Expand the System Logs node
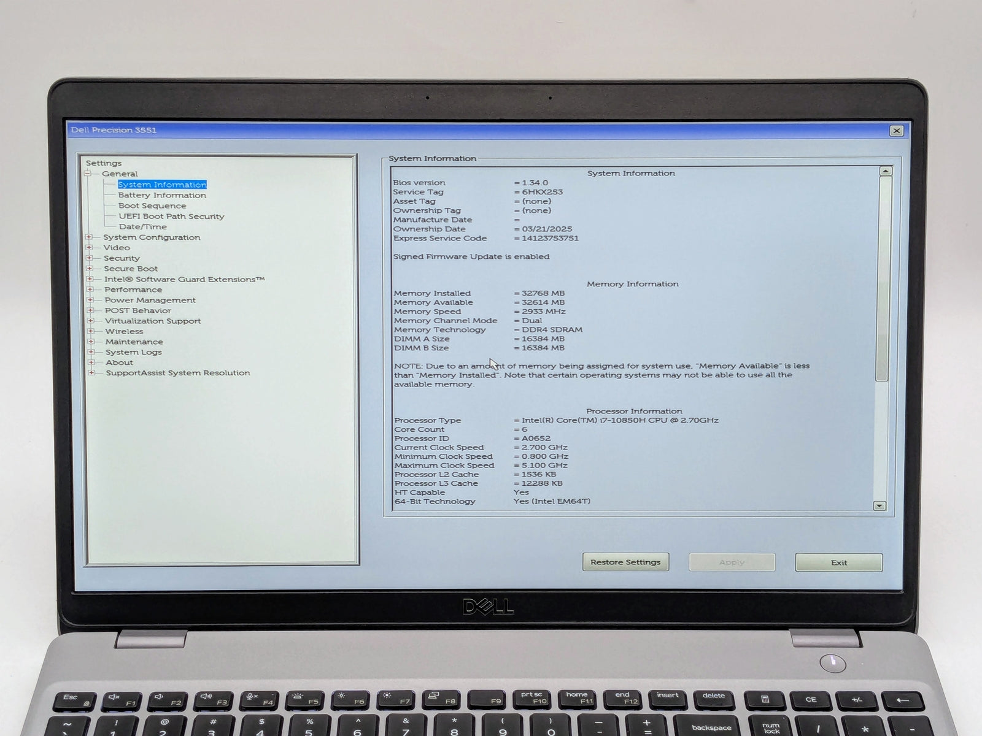 (91, 351)
